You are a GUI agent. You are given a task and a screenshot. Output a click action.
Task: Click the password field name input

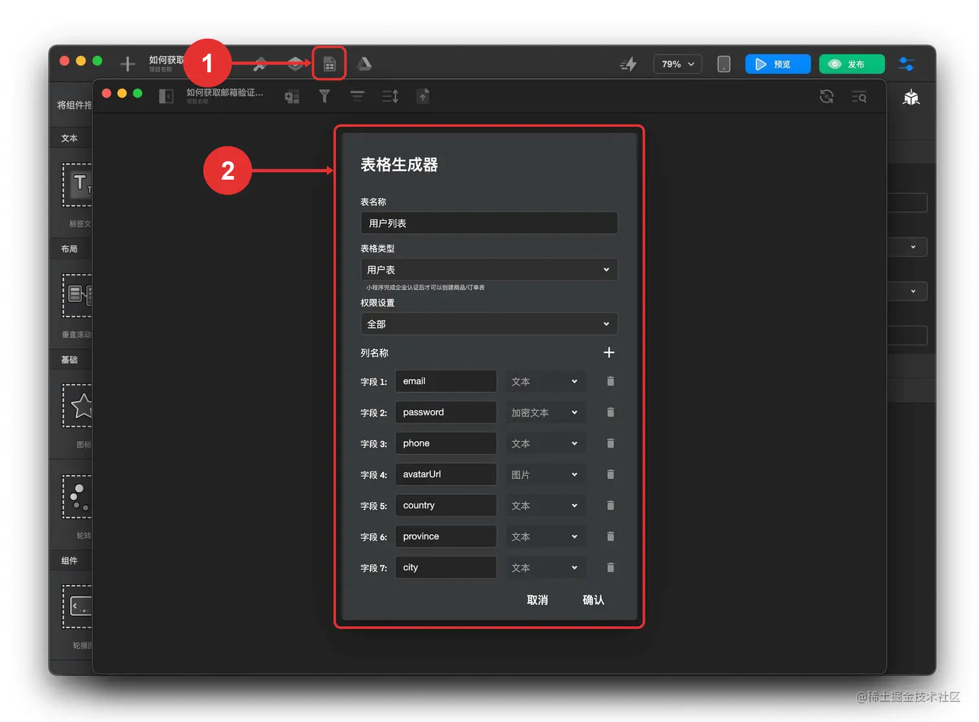tap(445, 412)
